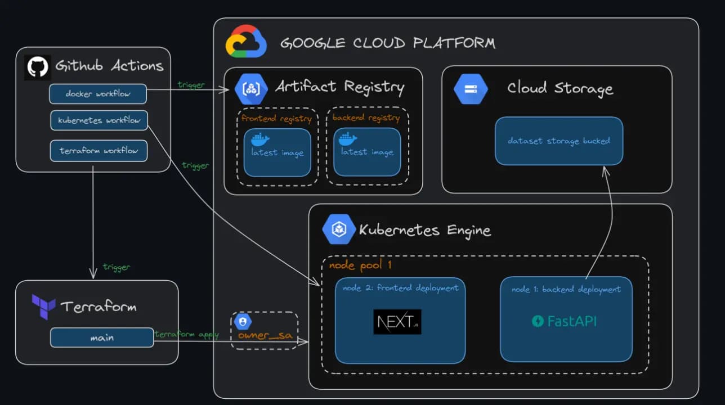
Task: Click the 'Terraform' heading text
Action: click(x=99, y=307)
